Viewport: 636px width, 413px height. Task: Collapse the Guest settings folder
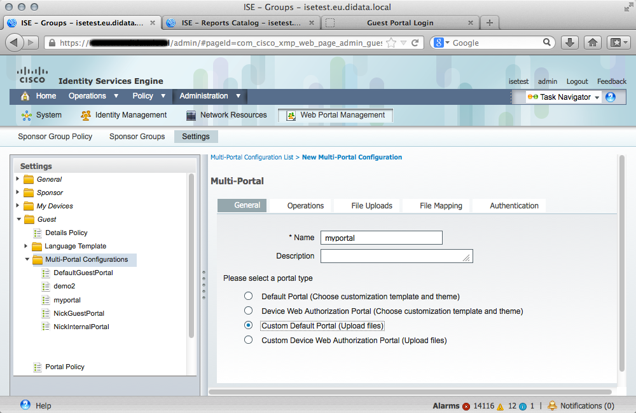(18, 219)
